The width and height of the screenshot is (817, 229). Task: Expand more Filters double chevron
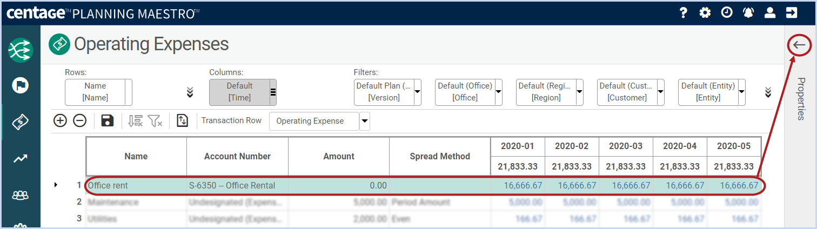(x=768, y=92)
